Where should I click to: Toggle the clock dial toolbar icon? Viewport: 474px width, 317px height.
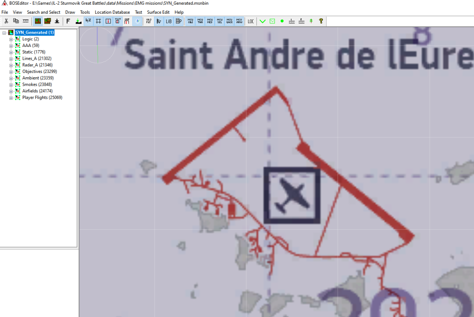tap(137, 21)
